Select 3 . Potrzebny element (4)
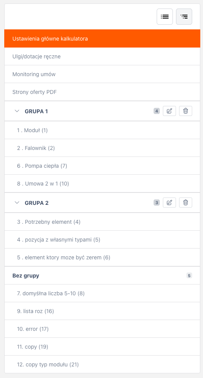Screen dimensions: 203x378 coord(102,222)
